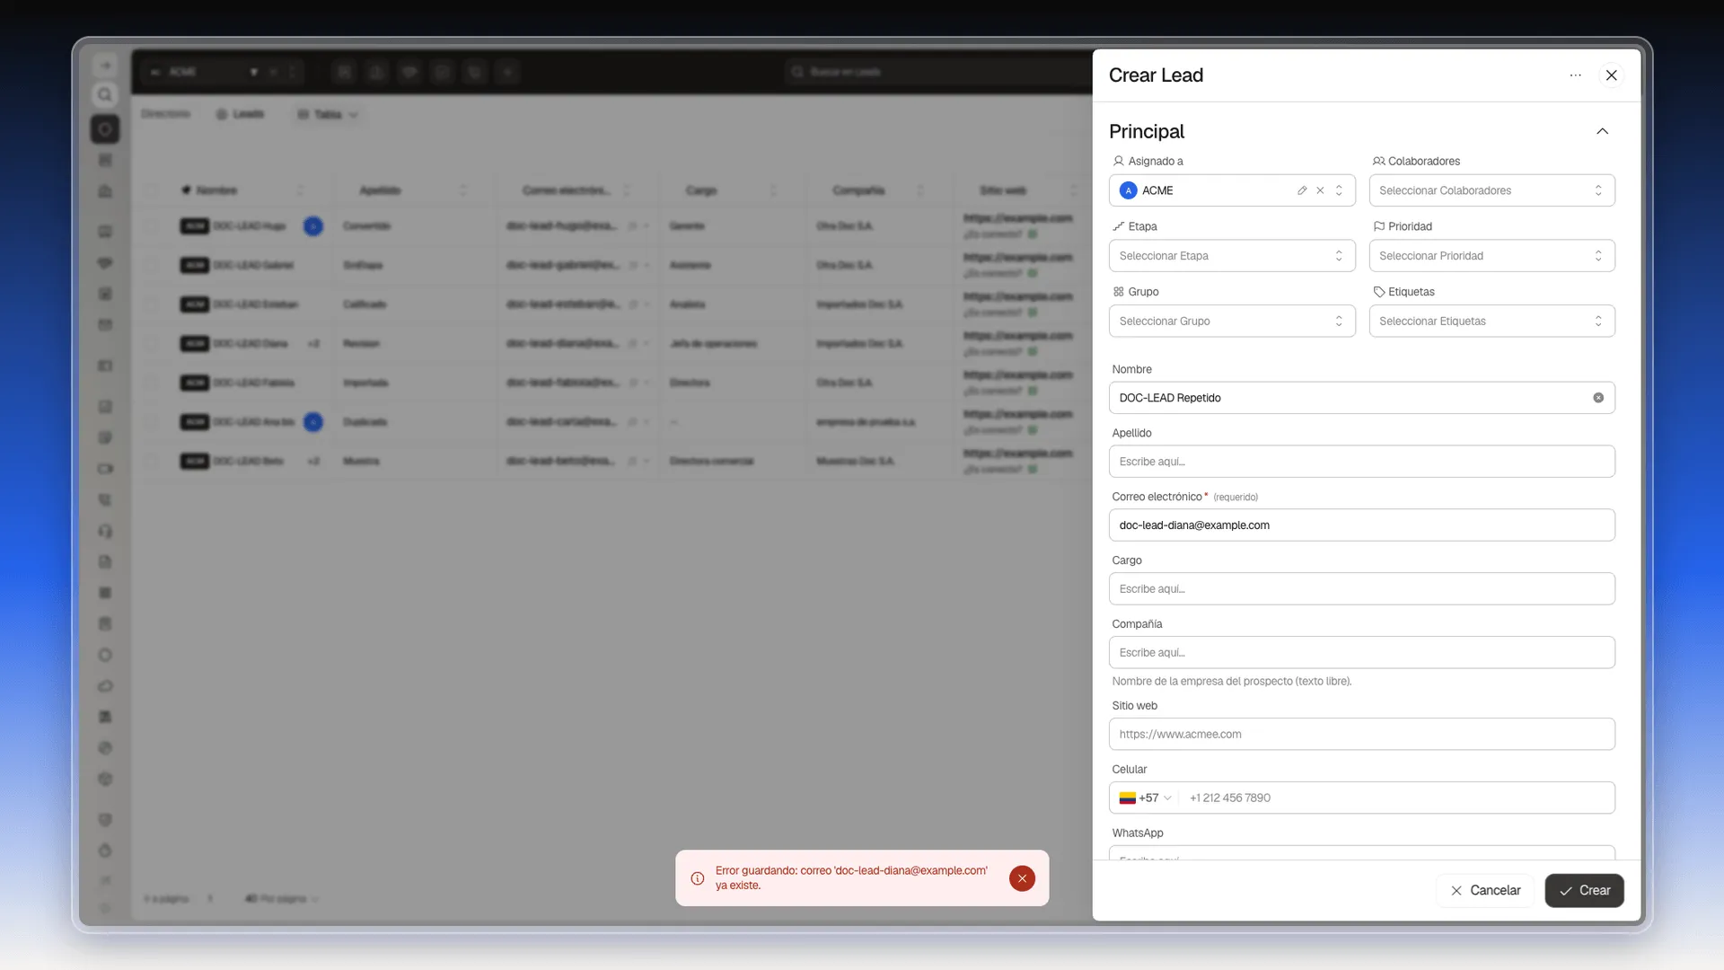The height and width of the screenshot is (970, 1724).
Task: Open the Seleccionar Etiquetas dropdown
Action: 1491,321
